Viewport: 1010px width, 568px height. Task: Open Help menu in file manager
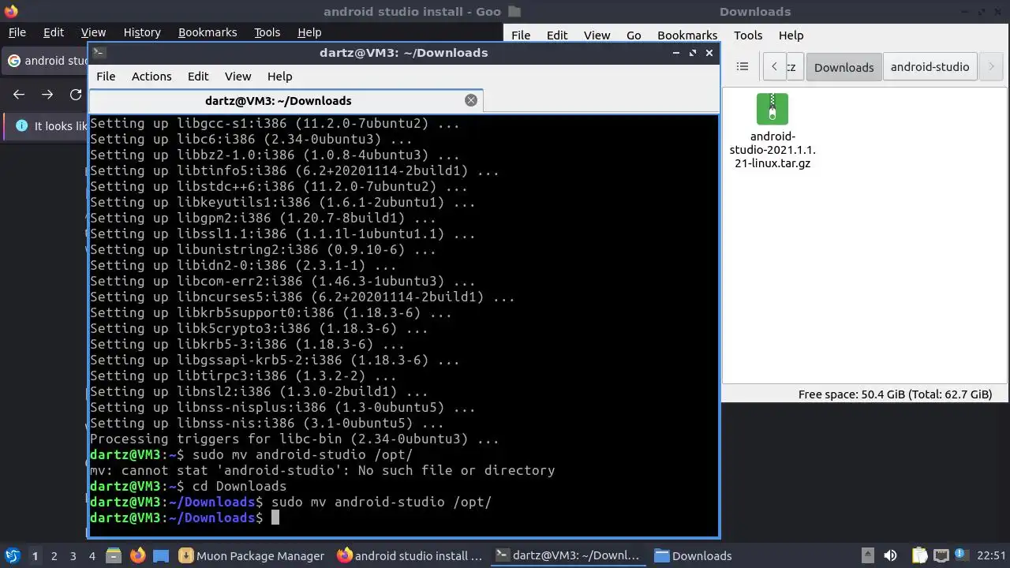click(x=791, y=35)
